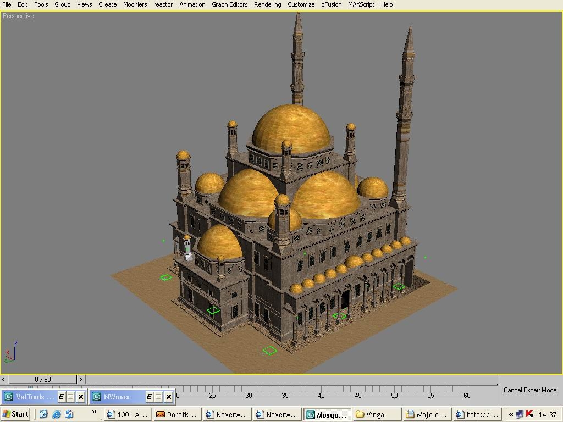
Task: Open the MAXScript menu
Action: 361,4
